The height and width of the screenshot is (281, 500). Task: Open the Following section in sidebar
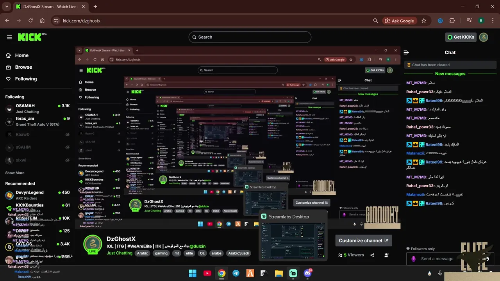[x=21, y=79]
